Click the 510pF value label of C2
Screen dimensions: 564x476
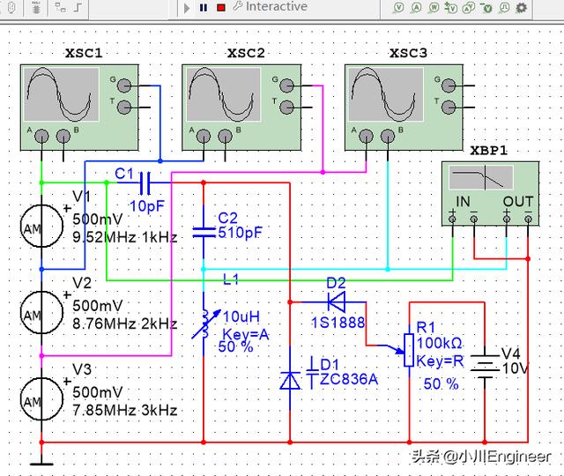click(240, 233)
